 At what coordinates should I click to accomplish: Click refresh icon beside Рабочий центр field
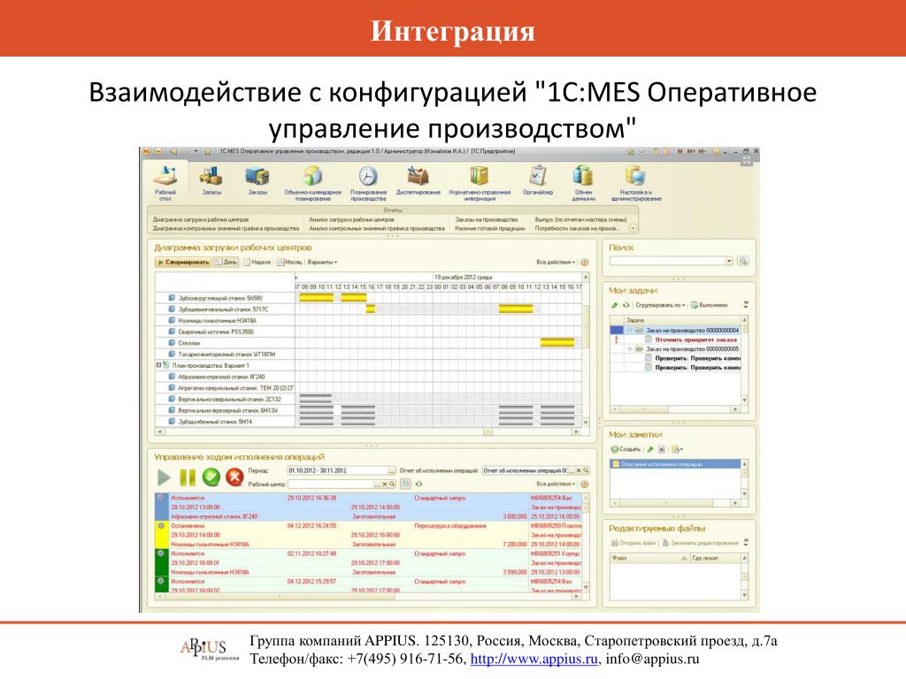point(418,484)
